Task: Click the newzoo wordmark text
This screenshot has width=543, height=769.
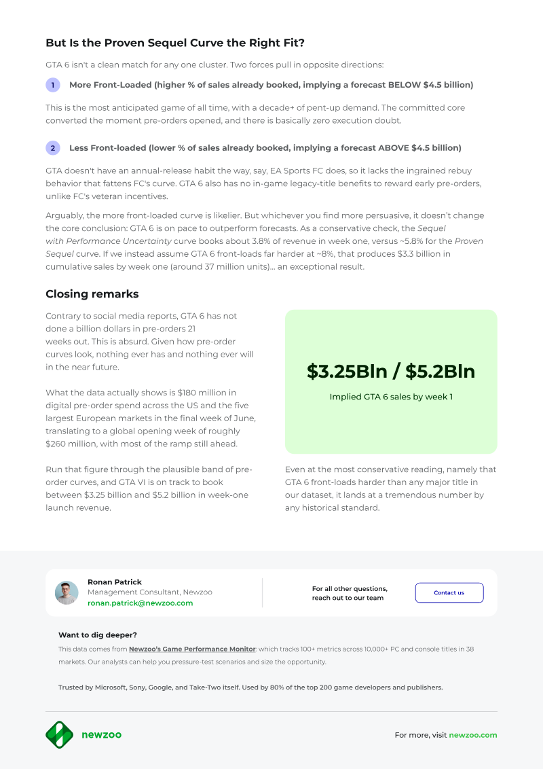Action: coord(101,734)
